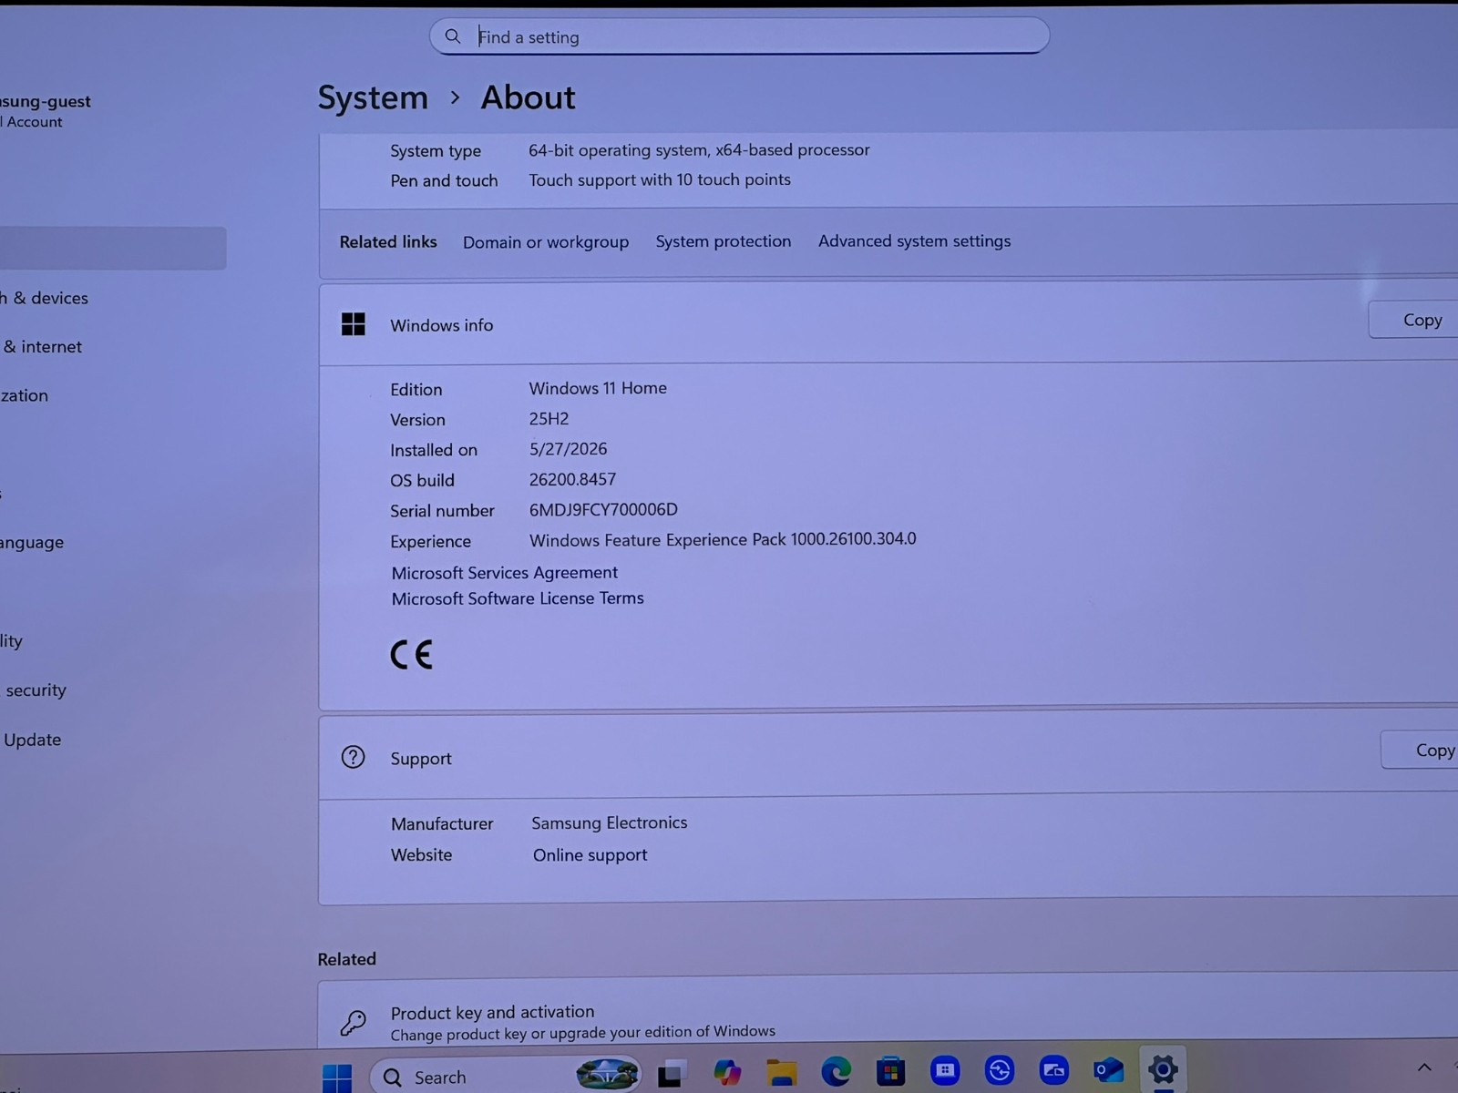Go back to System in the breadcrumb

tap(373, 97)
